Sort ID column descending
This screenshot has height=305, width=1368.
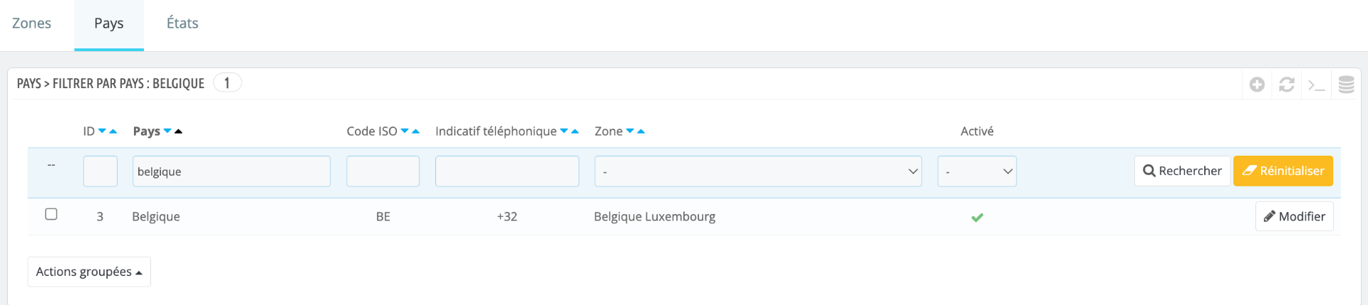tap(102, 131)
